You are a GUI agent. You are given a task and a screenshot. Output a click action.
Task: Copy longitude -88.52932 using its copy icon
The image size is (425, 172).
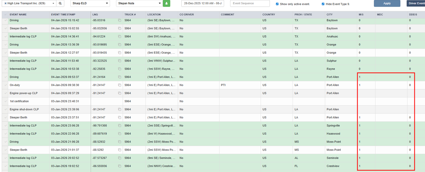click(120, 142)
